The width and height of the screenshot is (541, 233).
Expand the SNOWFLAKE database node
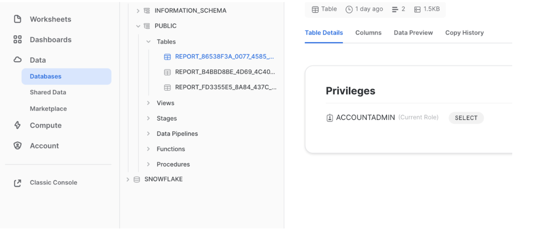[128, 179]
